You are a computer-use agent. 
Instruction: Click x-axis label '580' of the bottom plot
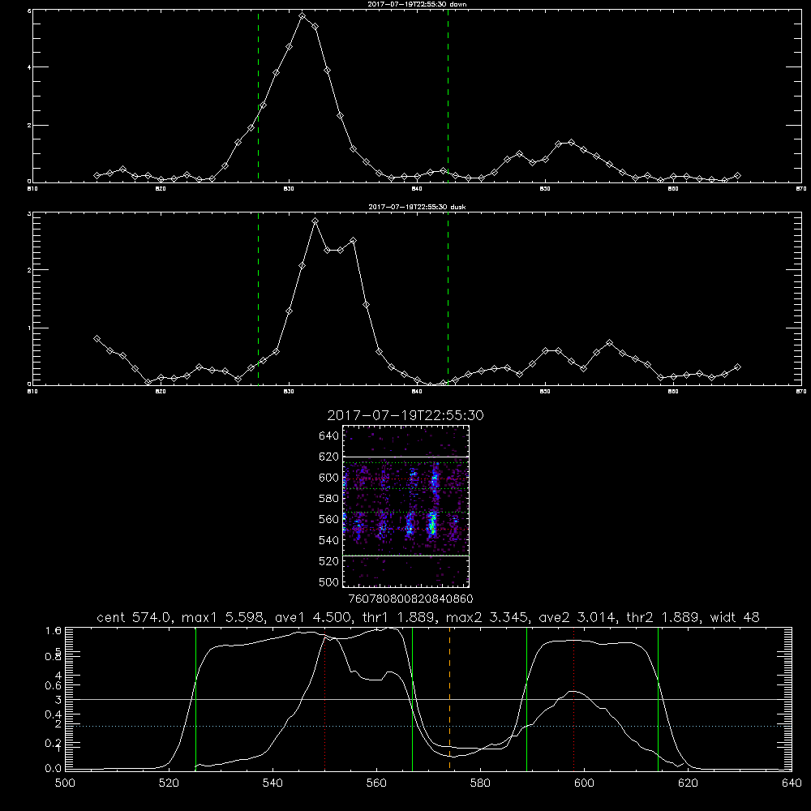[480, 783]
